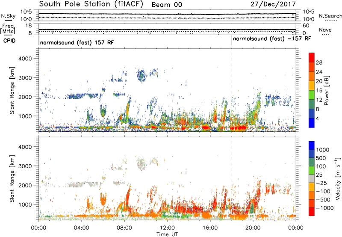Click the power panel's "Slant Range [km]" label

click(x=12, y=90)
